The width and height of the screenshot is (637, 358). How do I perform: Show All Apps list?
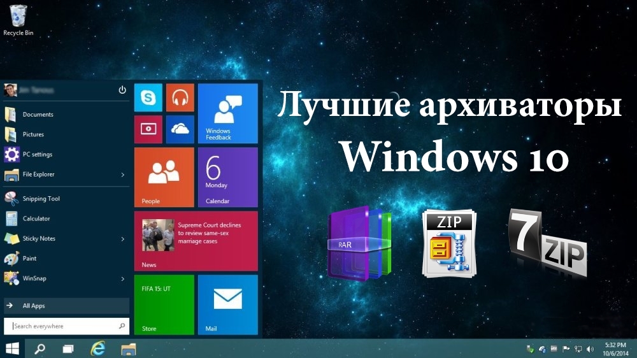(x=66, y=306)
